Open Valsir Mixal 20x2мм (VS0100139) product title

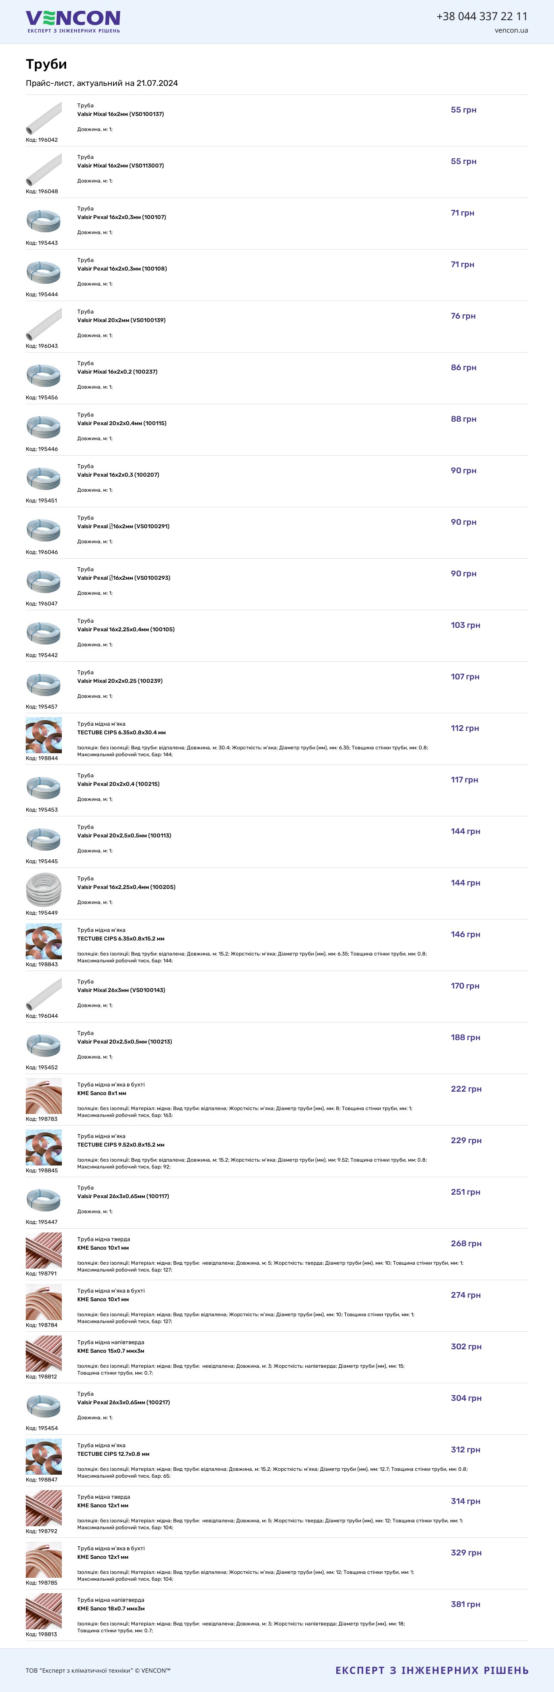pyautogui.click(x=120, y=320)
